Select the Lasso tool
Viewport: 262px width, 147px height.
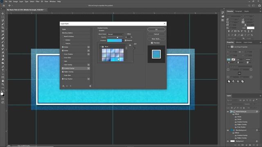point(3,20)
